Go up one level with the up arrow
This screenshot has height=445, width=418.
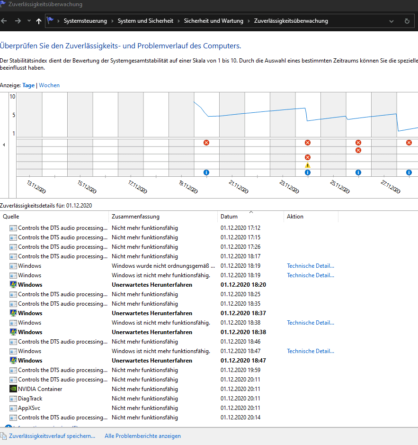click(x=39, y=21)
